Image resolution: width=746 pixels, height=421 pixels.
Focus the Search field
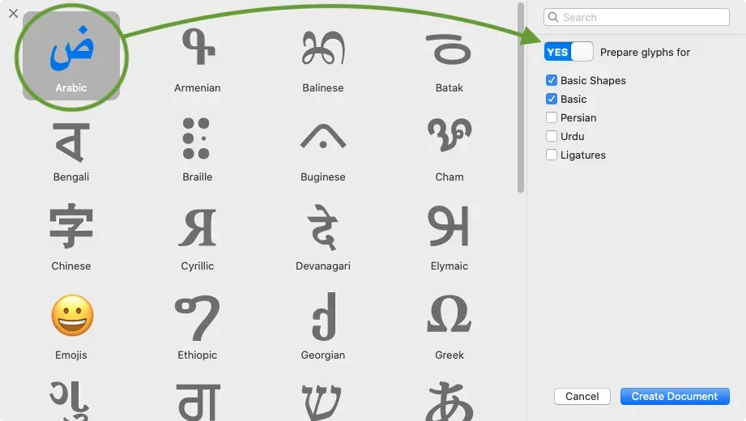point(637,17)
